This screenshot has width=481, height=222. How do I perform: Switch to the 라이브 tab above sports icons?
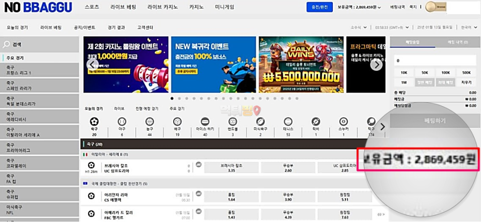pyautogui.click(x=119, y=109)
